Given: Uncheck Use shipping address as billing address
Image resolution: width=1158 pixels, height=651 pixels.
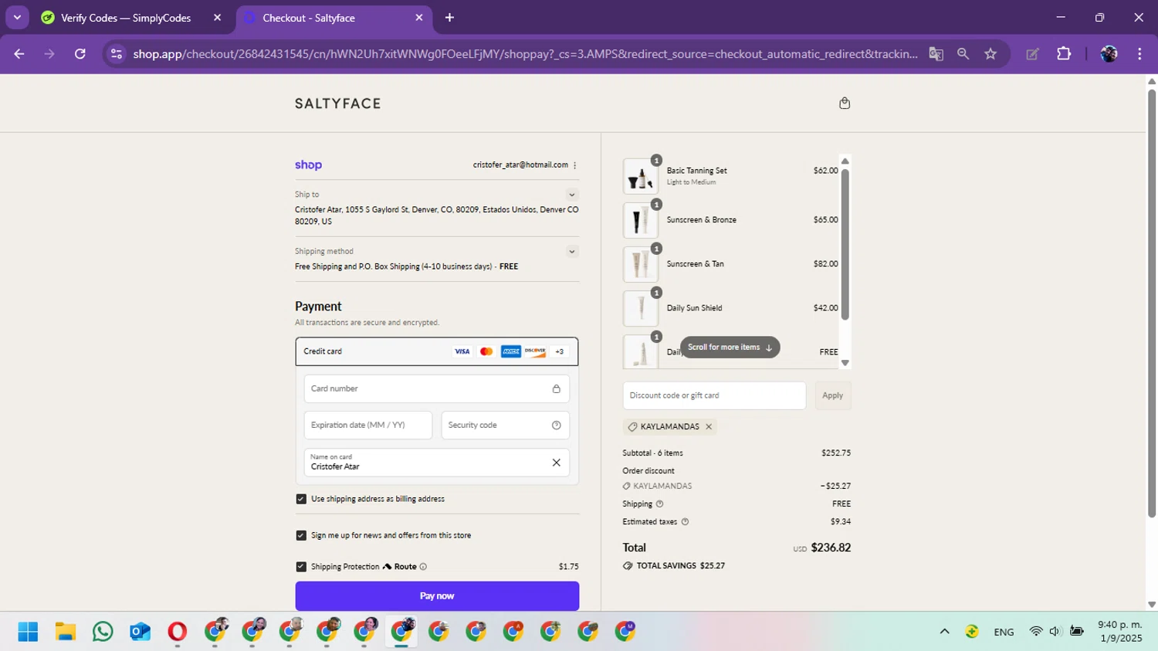Looking at the screenshot, I should [301, 499].
